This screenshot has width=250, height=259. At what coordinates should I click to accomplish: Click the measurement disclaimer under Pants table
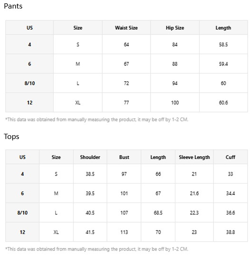[97, 120]
